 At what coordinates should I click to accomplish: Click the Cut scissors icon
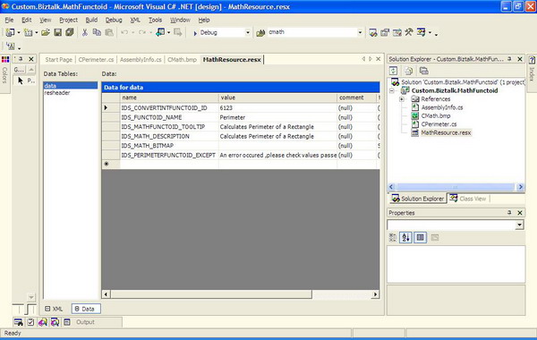[x=85, y=32]
